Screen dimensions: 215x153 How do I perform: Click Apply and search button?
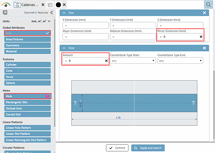[148, 148]
